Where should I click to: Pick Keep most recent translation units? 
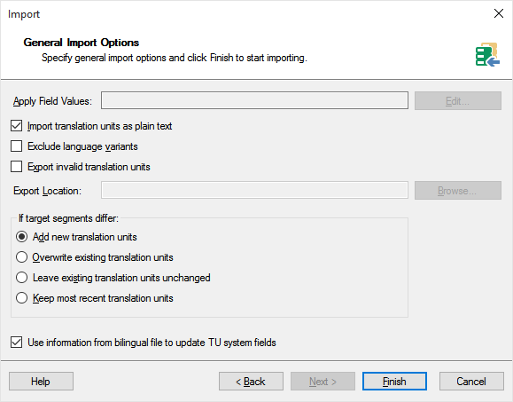(x=21, y=298)
